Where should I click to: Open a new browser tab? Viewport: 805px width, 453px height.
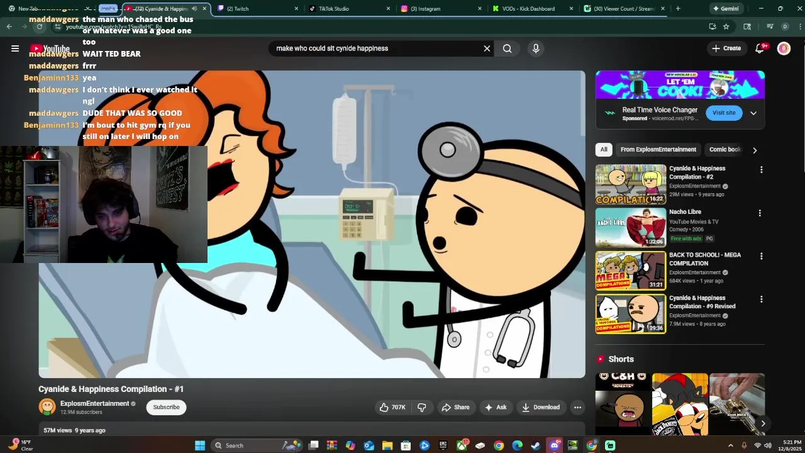point(677,9)
